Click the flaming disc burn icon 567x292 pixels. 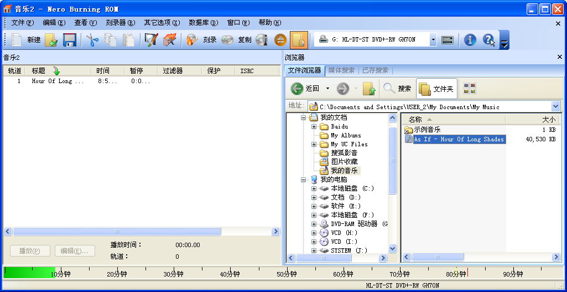(192, 40)
